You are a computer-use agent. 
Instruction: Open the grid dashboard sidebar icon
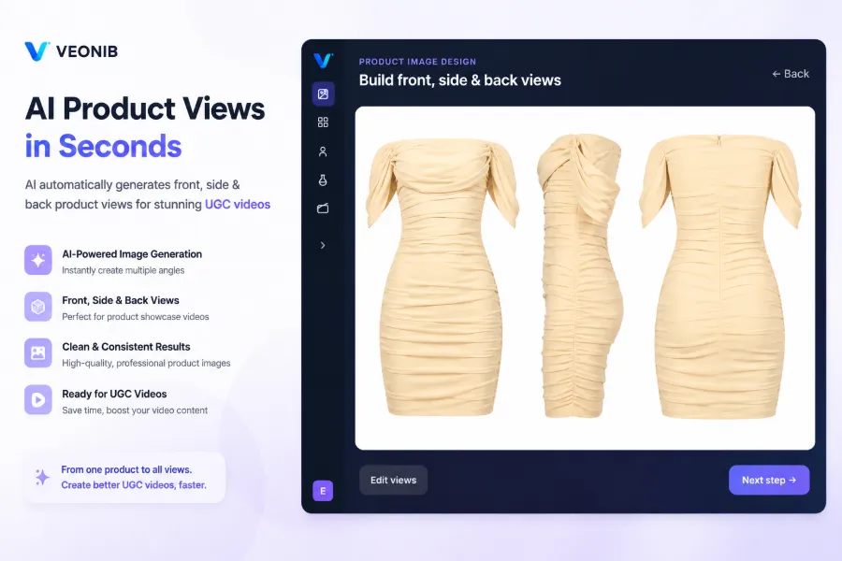[x=323, y=122]
